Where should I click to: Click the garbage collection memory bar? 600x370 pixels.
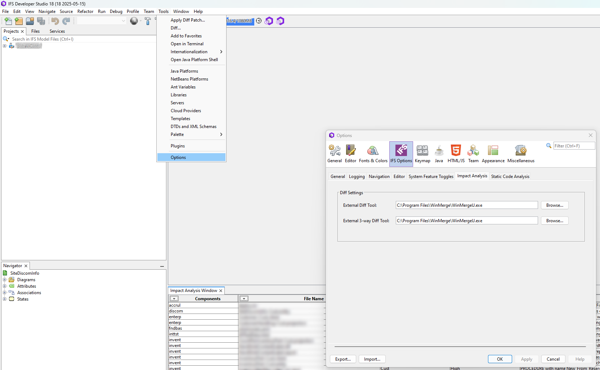tap(240, 21)
